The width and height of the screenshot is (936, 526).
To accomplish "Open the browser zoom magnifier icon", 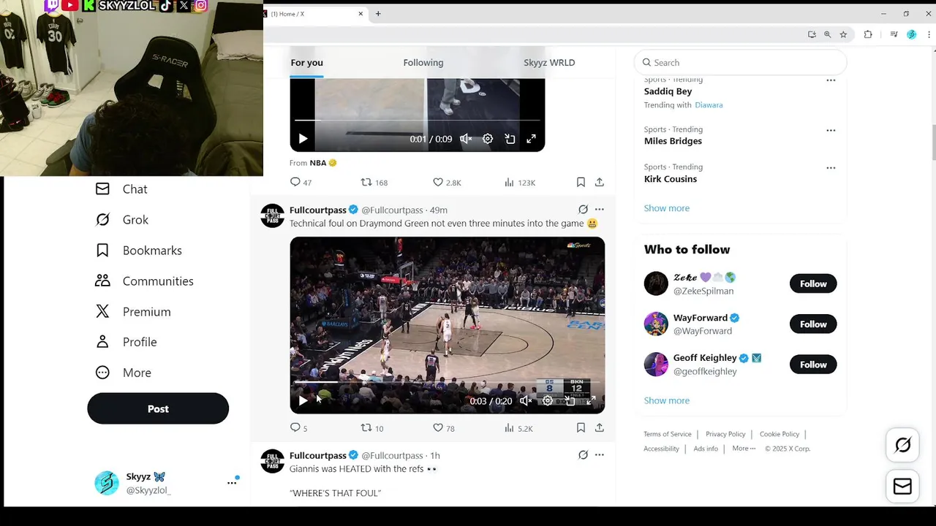I will coord(827,34).
